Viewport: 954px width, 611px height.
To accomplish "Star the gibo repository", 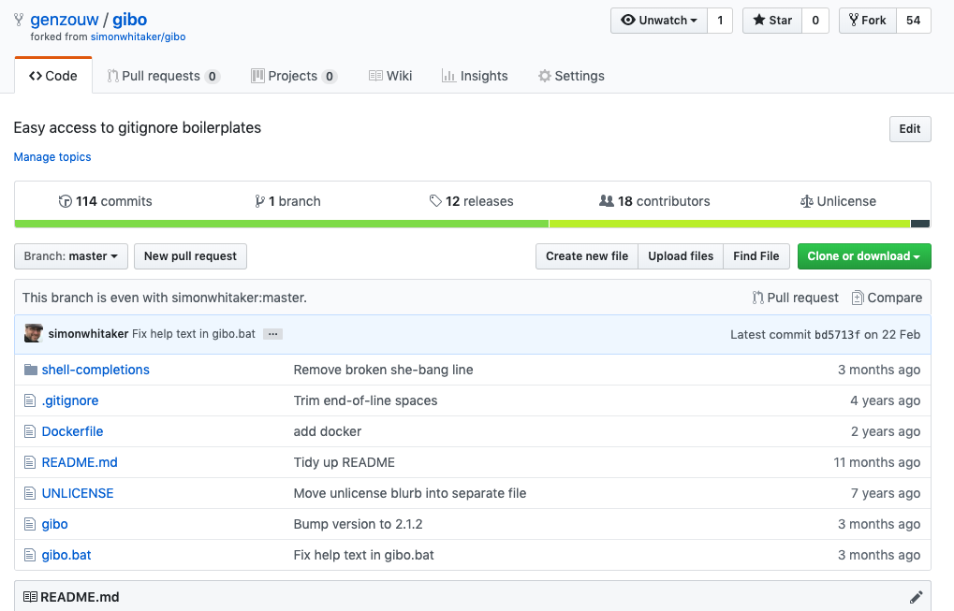I will click(x=772, y=20).
